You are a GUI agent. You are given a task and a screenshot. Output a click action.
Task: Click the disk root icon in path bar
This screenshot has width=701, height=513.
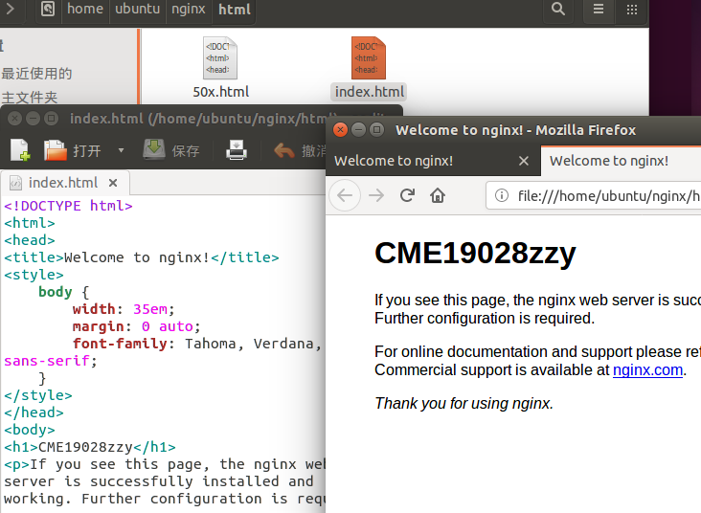[48, 9]
